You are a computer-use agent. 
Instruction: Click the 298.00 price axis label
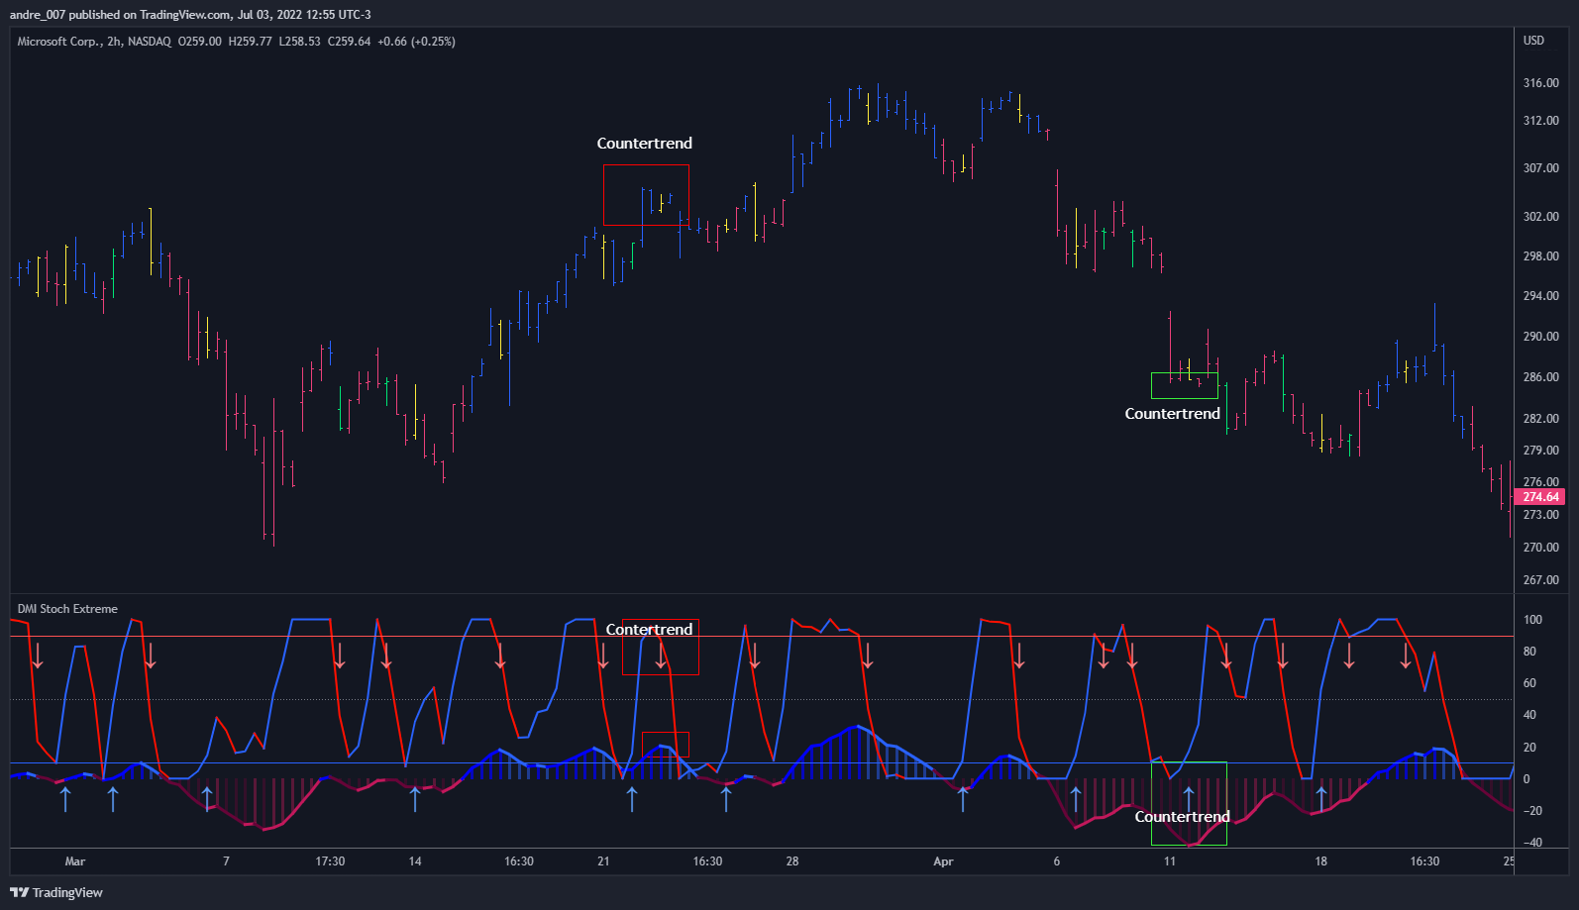(1540, 256)
